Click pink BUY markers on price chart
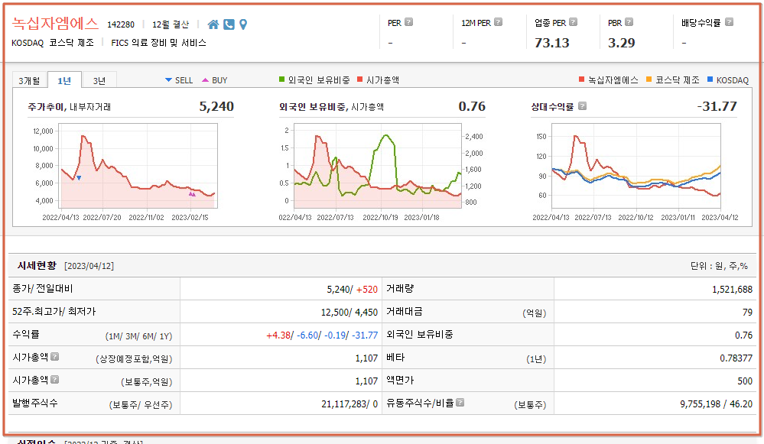The image size is (764, 444). coord(192,194)
